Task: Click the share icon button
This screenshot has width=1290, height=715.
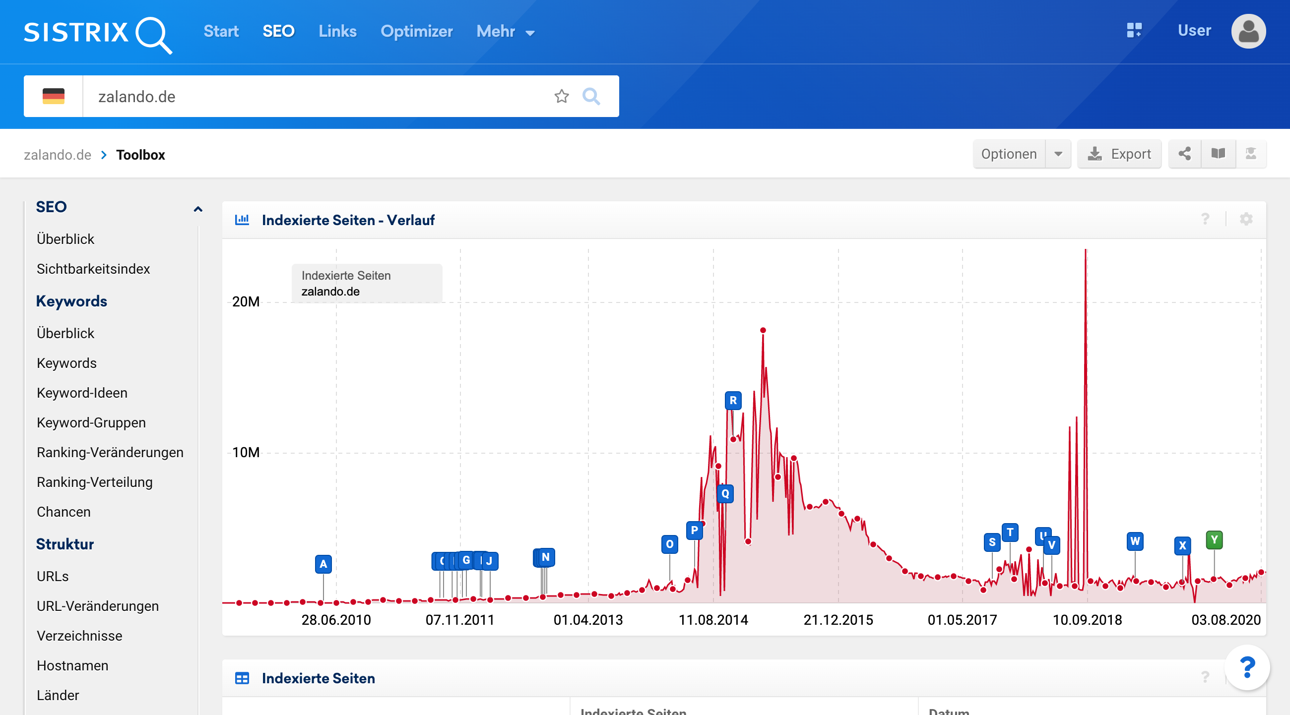Action: 1184,154
